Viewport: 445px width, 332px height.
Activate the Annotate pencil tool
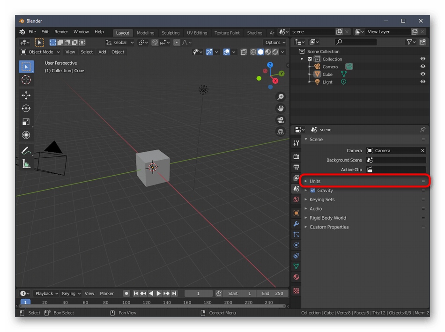pyautogui.click(x=26, y=151)
